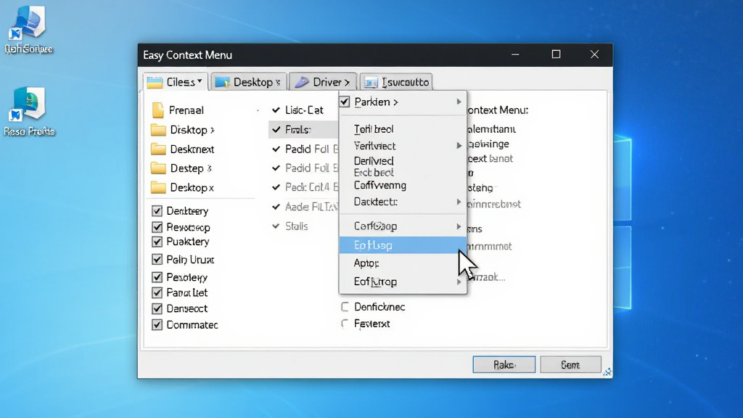Screen dimensions: 743x418
Task: Expand the Eof litrop submenu arrow
Action: pos(459,282)
